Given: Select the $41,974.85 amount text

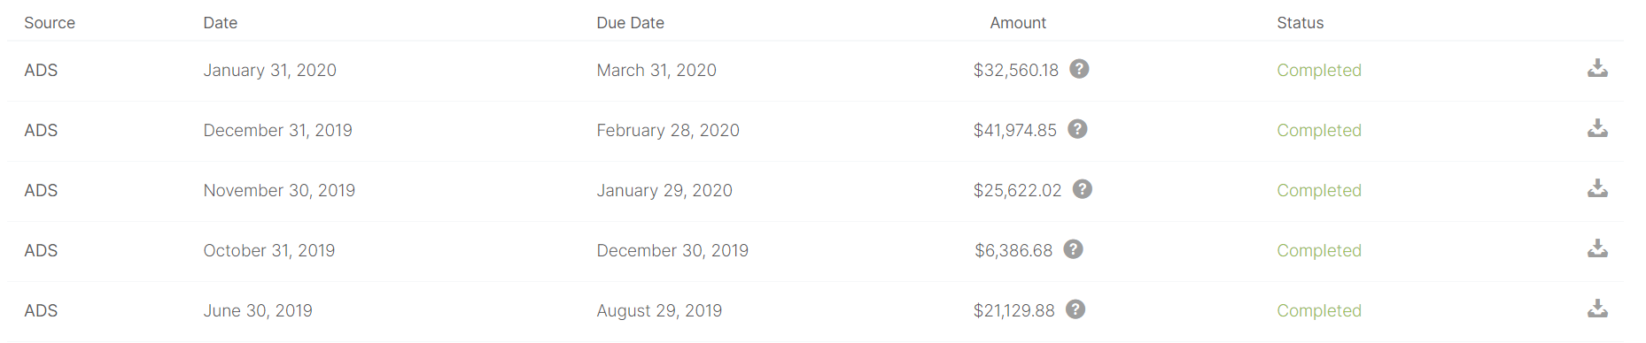Looking at the screenshot, I should coord(1015,130).
